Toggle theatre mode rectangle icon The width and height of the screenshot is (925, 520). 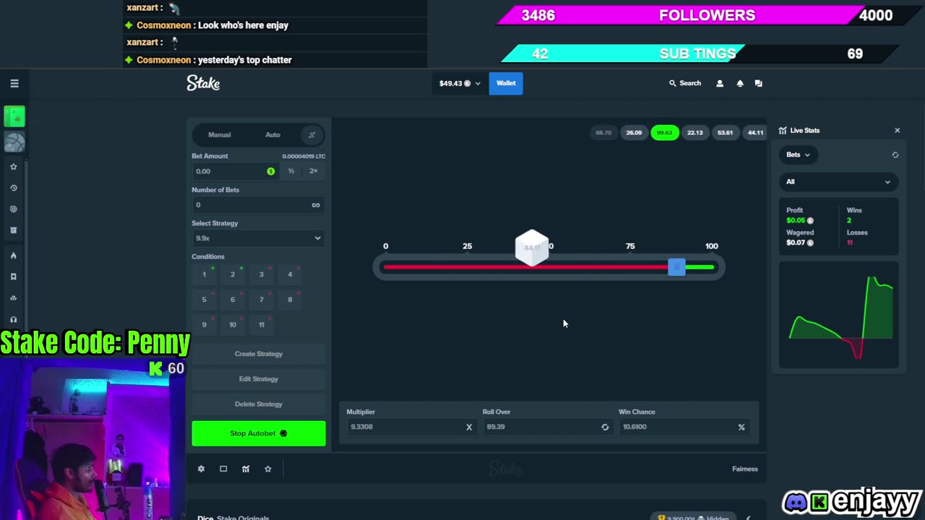[223, 469]
